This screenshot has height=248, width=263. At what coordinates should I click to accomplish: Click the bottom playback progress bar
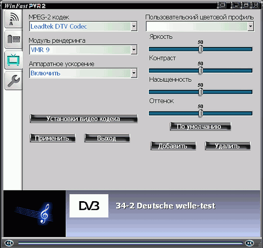[x=130, y=243]
